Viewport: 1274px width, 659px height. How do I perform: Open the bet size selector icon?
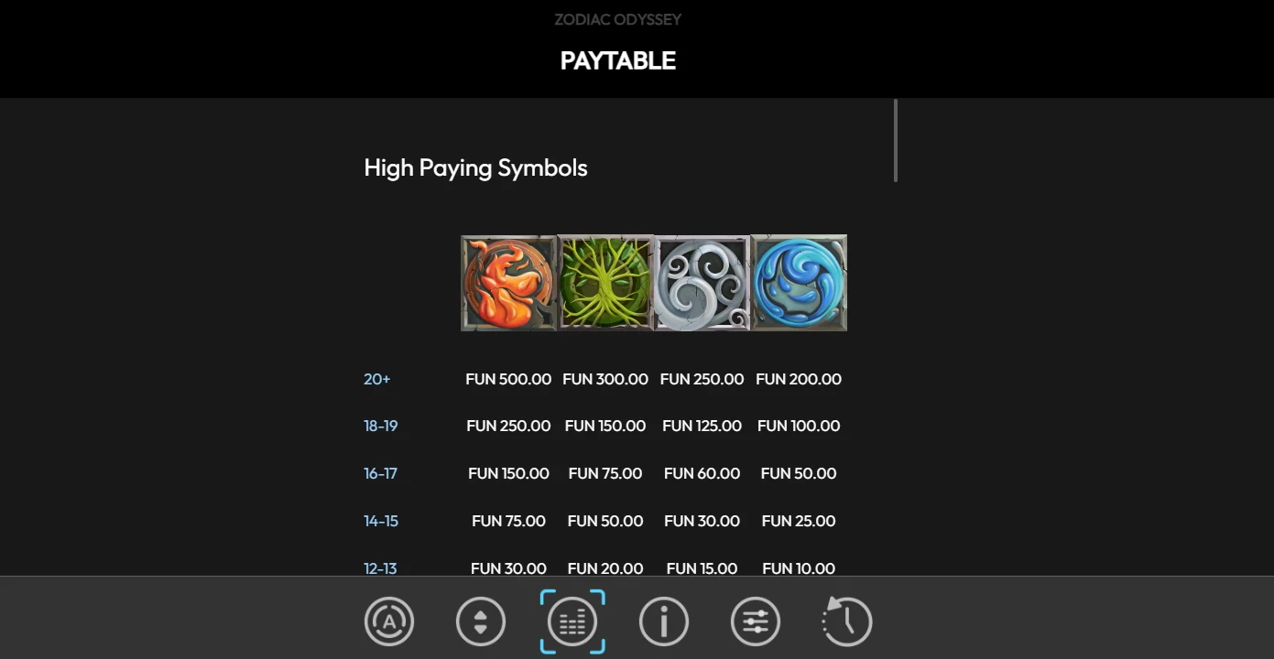tap(481, 621)
